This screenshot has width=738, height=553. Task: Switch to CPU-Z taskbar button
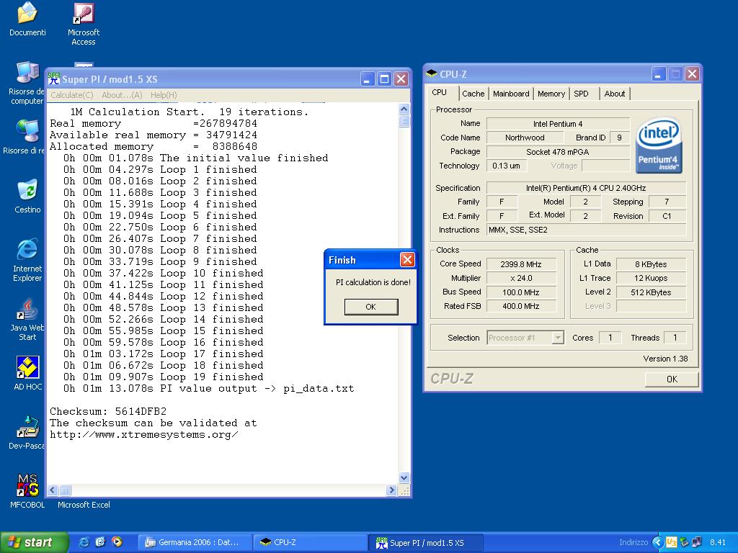(310, 542)
